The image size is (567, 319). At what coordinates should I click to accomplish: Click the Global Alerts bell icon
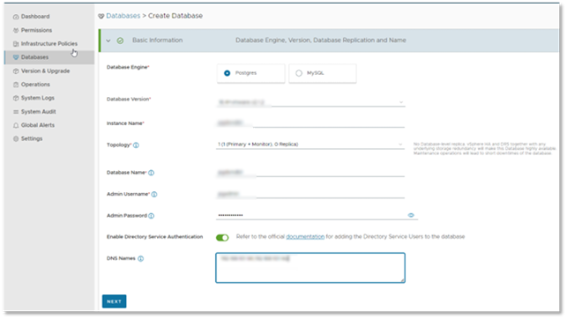[16, 125]
